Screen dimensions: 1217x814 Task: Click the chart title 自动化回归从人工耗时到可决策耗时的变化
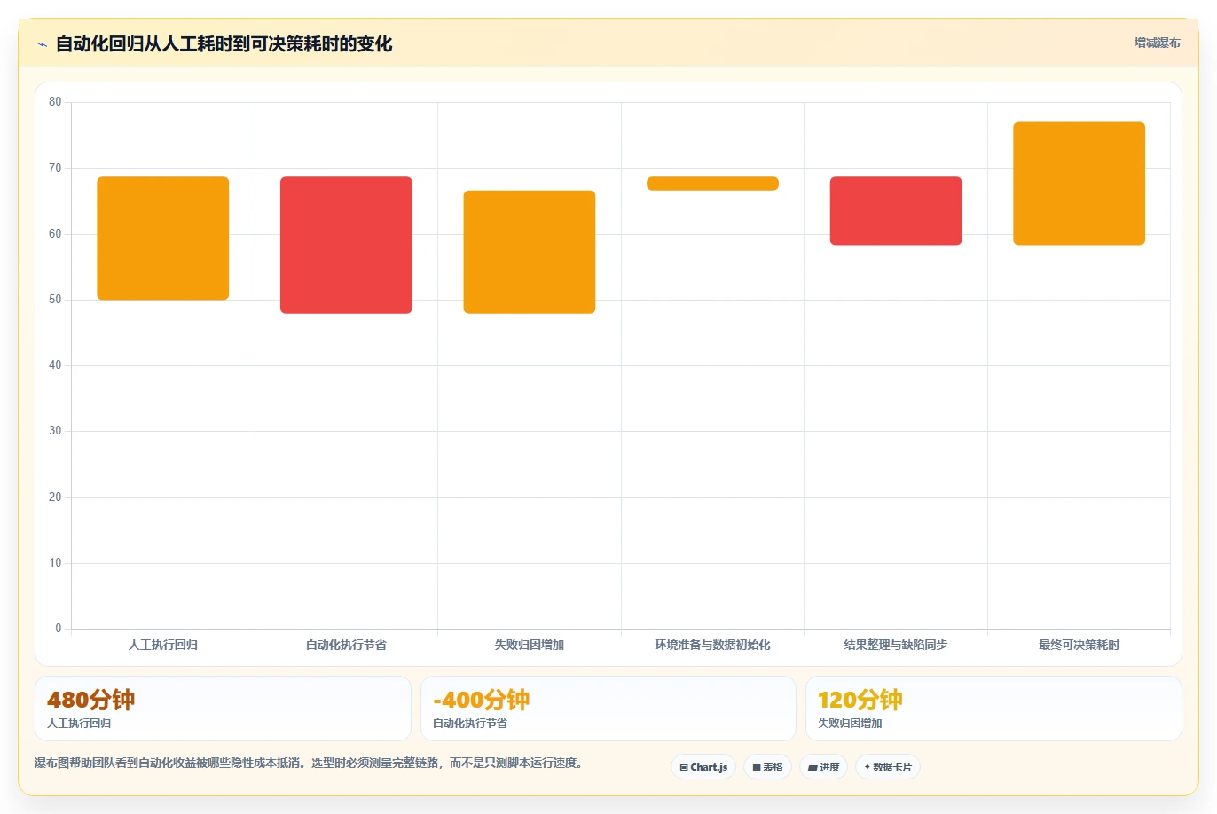pos(224,44)
